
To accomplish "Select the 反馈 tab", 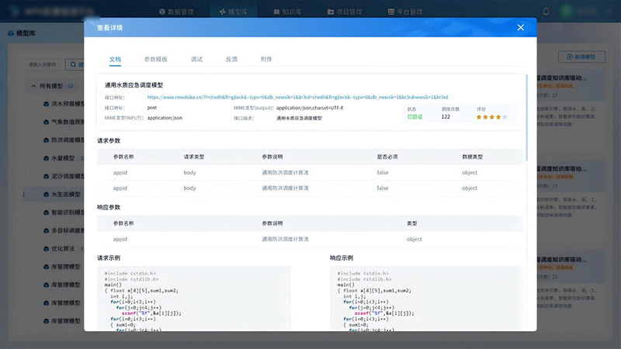I will coord(231,59).
